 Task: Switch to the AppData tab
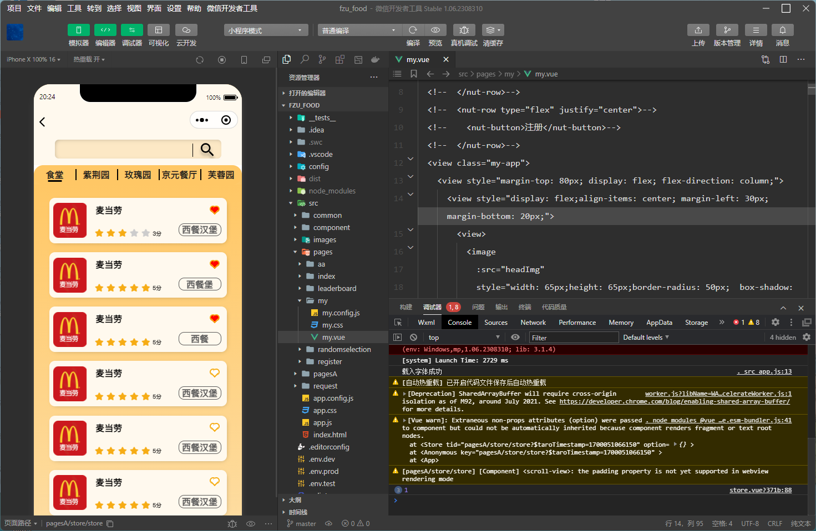coord(659,323)
